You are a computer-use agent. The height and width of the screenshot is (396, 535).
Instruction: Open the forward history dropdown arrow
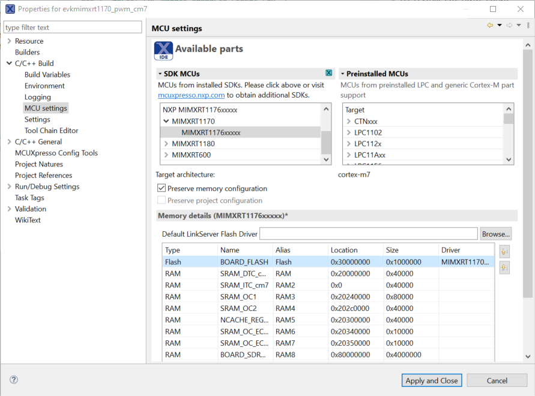(519, 25)
